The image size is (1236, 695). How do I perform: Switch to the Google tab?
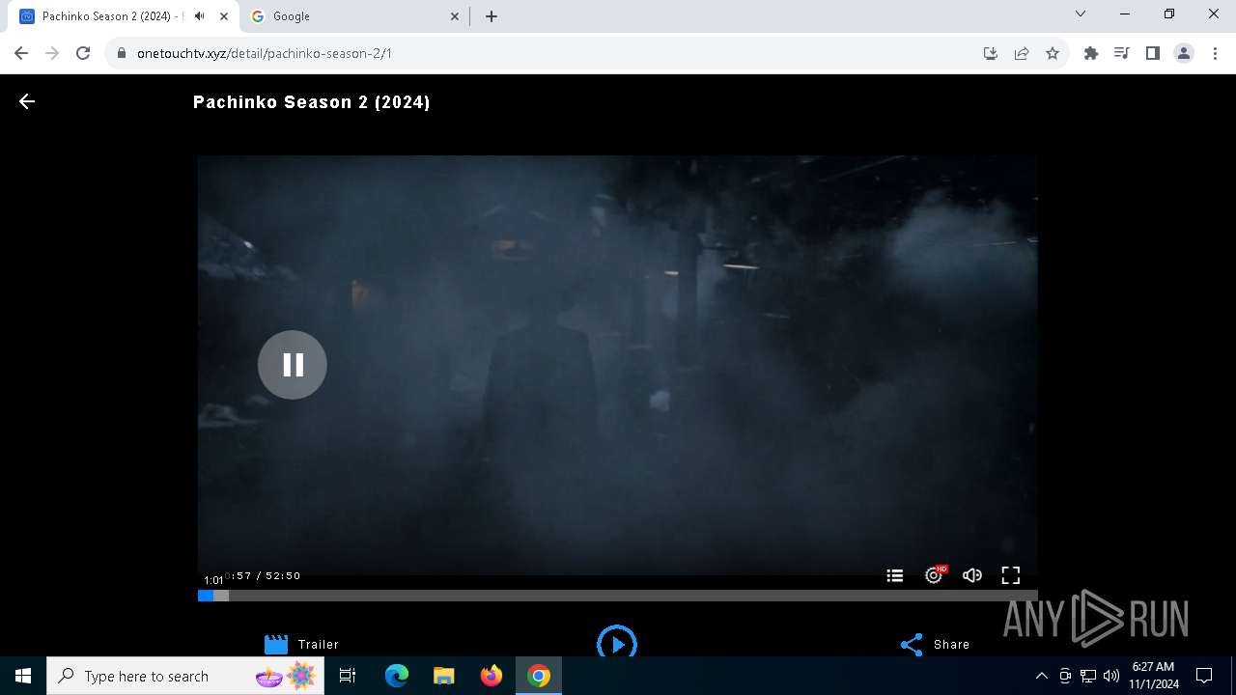pyautogui.click(x=356, y=16)
